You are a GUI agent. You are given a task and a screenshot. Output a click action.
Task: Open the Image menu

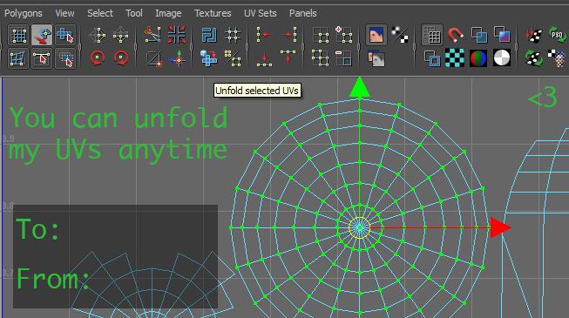click(x=168, y=13)
